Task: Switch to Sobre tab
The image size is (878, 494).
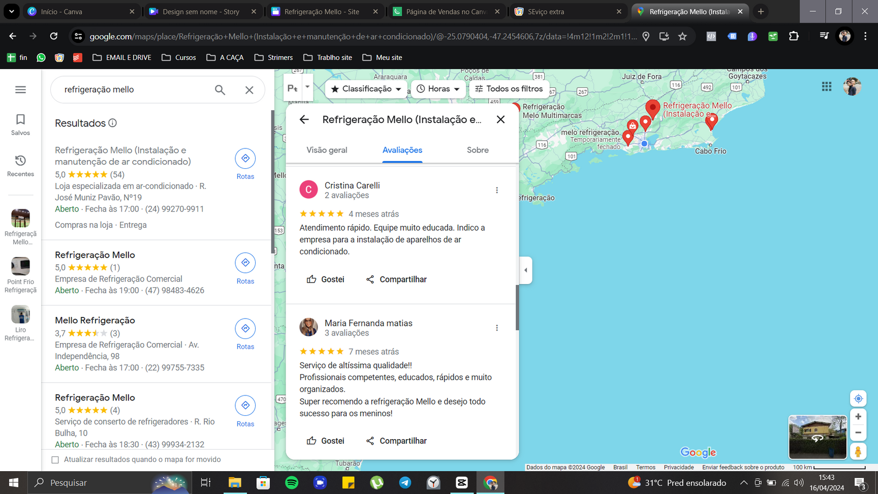Action: (478, 150)
